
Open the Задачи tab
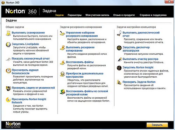click(x=59, y=15)
